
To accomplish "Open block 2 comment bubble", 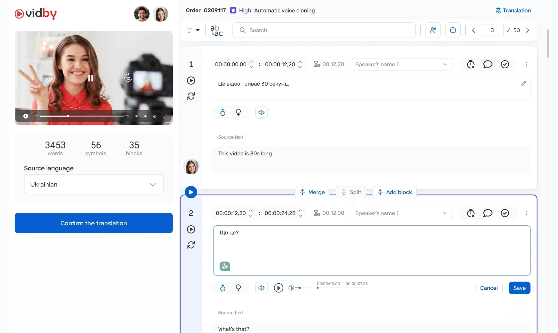I will pos(488,213).
